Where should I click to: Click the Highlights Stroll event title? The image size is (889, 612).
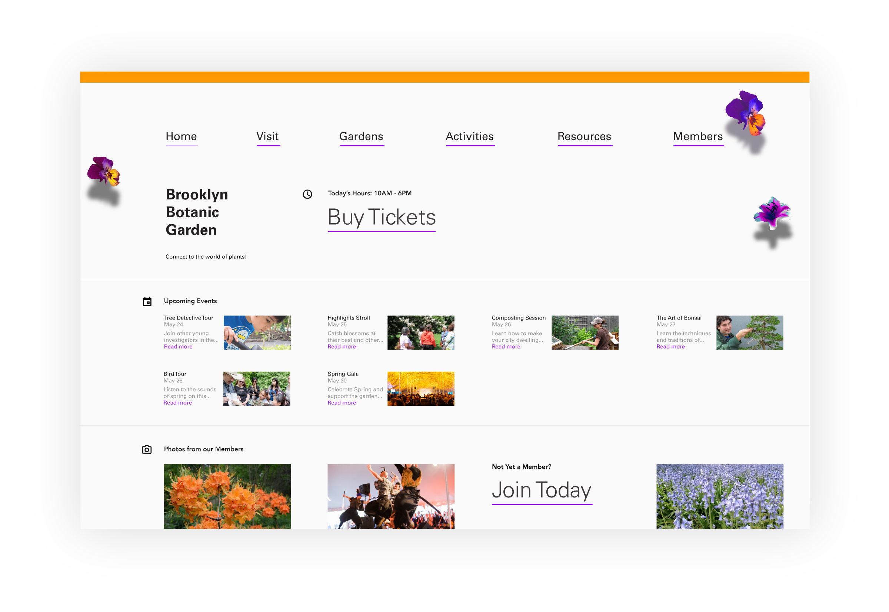point(349,318)
